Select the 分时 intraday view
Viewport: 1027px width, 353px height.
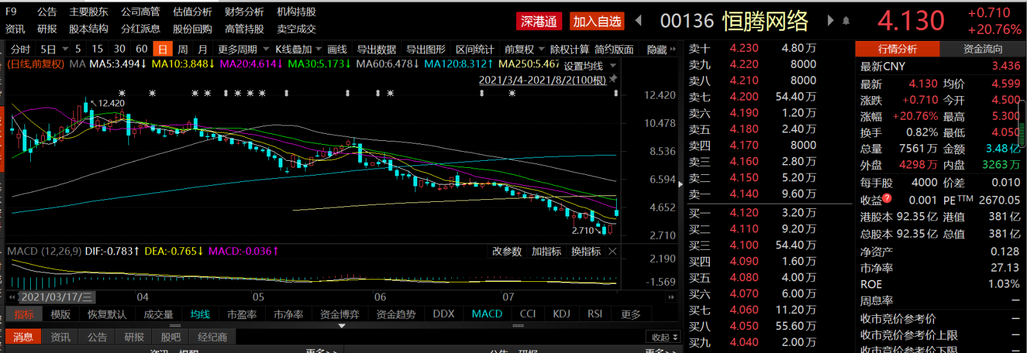pyautogui.click(x=21, y=49)
